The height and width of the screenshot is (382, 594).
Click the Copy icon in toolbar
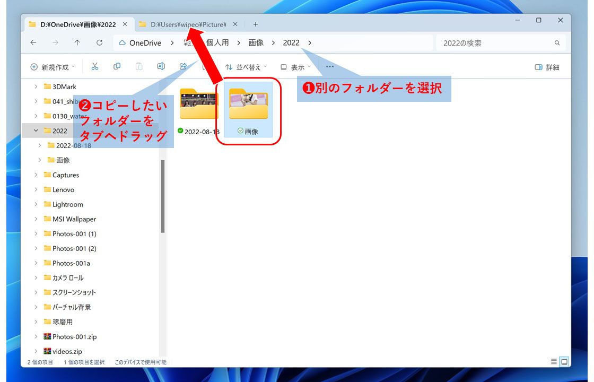point(117,67)
